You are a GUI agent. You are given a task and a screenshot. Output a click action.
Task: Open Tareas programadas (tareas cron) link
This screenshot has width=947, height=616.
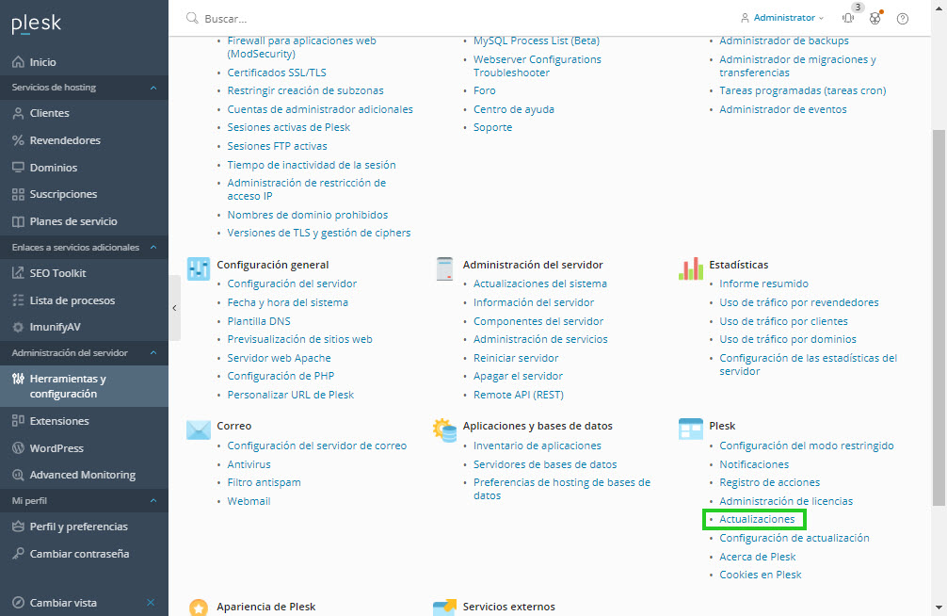pos(803,90)
